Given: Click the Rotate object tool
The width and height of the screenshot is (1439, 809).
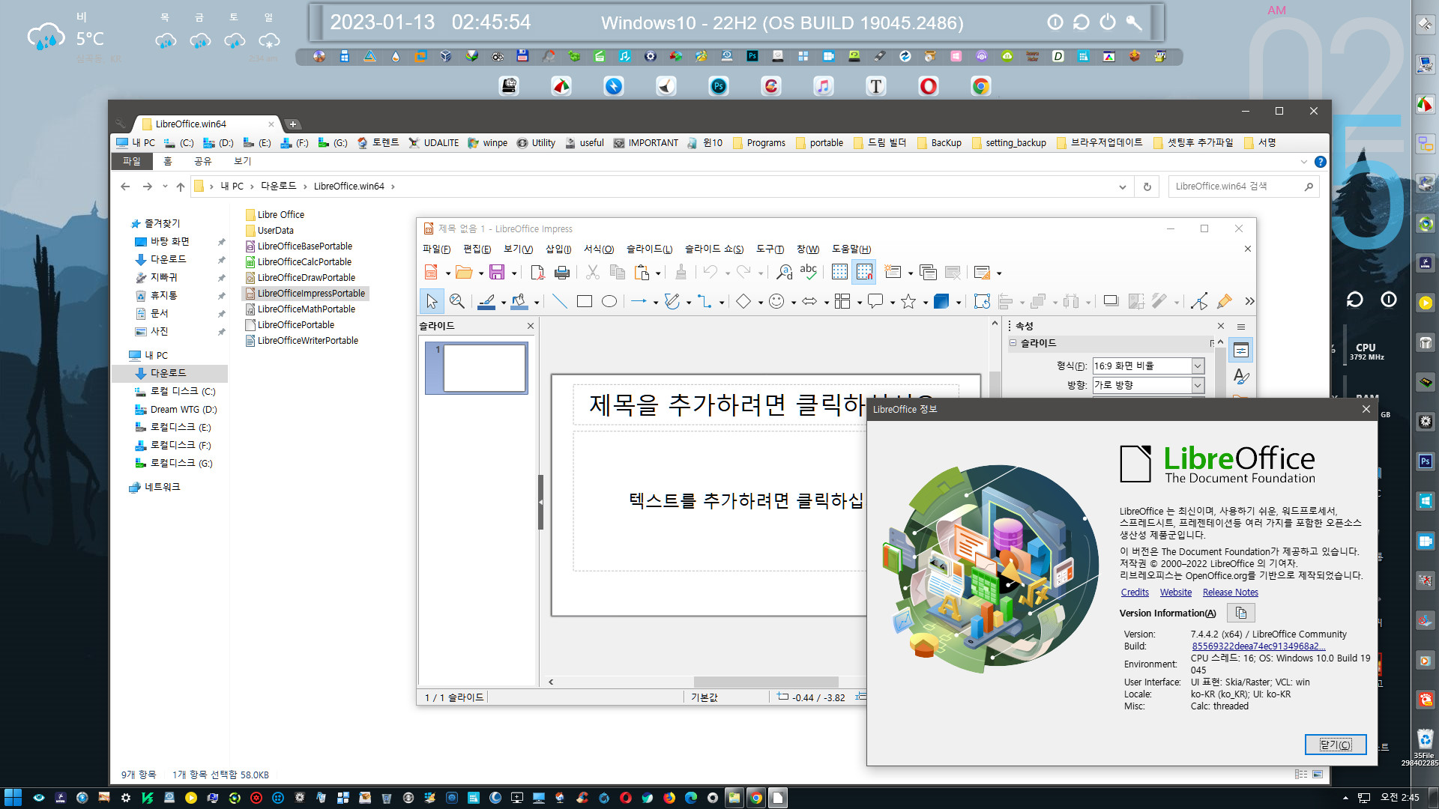Looking at the screenshot, I should pos(982,301).
